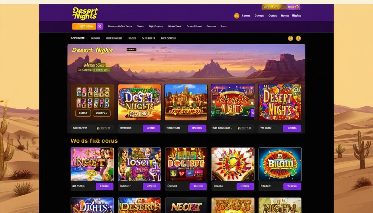Click the small purple arrow tab on the fourth game card
Screen dimensions: 373x213
(252, 114)
